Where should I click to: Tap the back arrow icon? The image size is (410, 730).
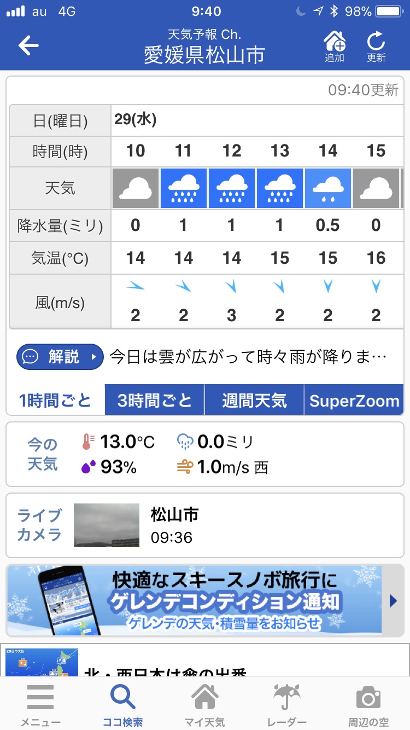coord(28,45)
